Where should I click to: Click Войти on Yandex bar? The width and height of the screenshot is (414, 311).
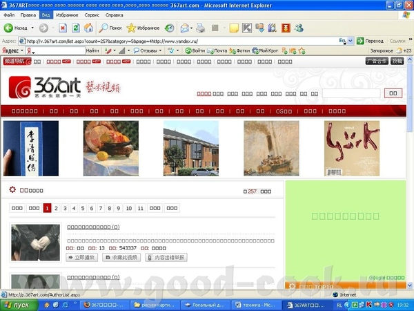(x=195, y=50)
